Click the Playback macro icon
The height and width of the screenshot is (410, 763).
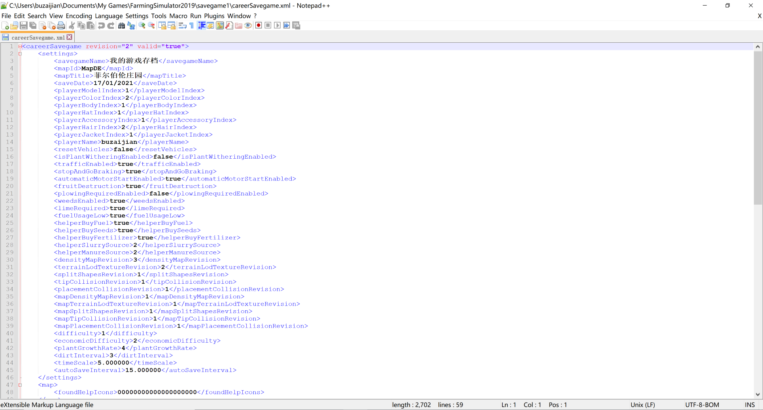point(278,26)
